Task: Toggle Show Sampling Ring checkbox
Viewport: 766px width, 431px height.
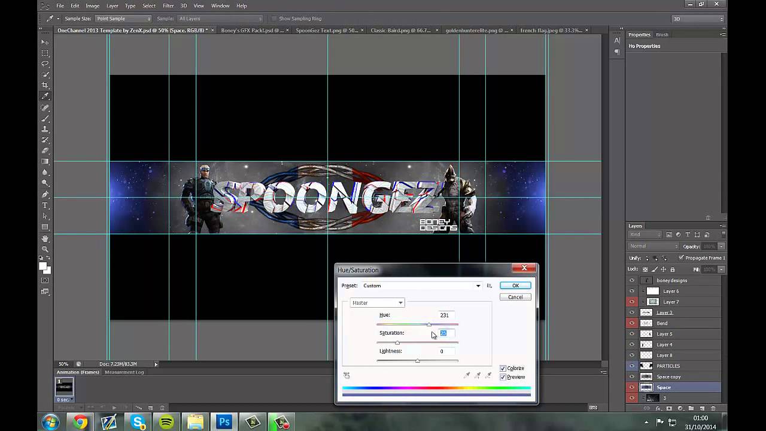Action: [274, 19]
